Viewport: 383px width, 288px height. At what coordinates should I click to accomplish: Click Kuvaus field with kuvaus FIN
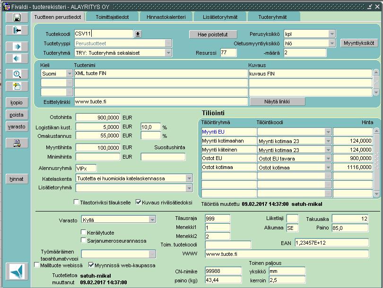310,73
